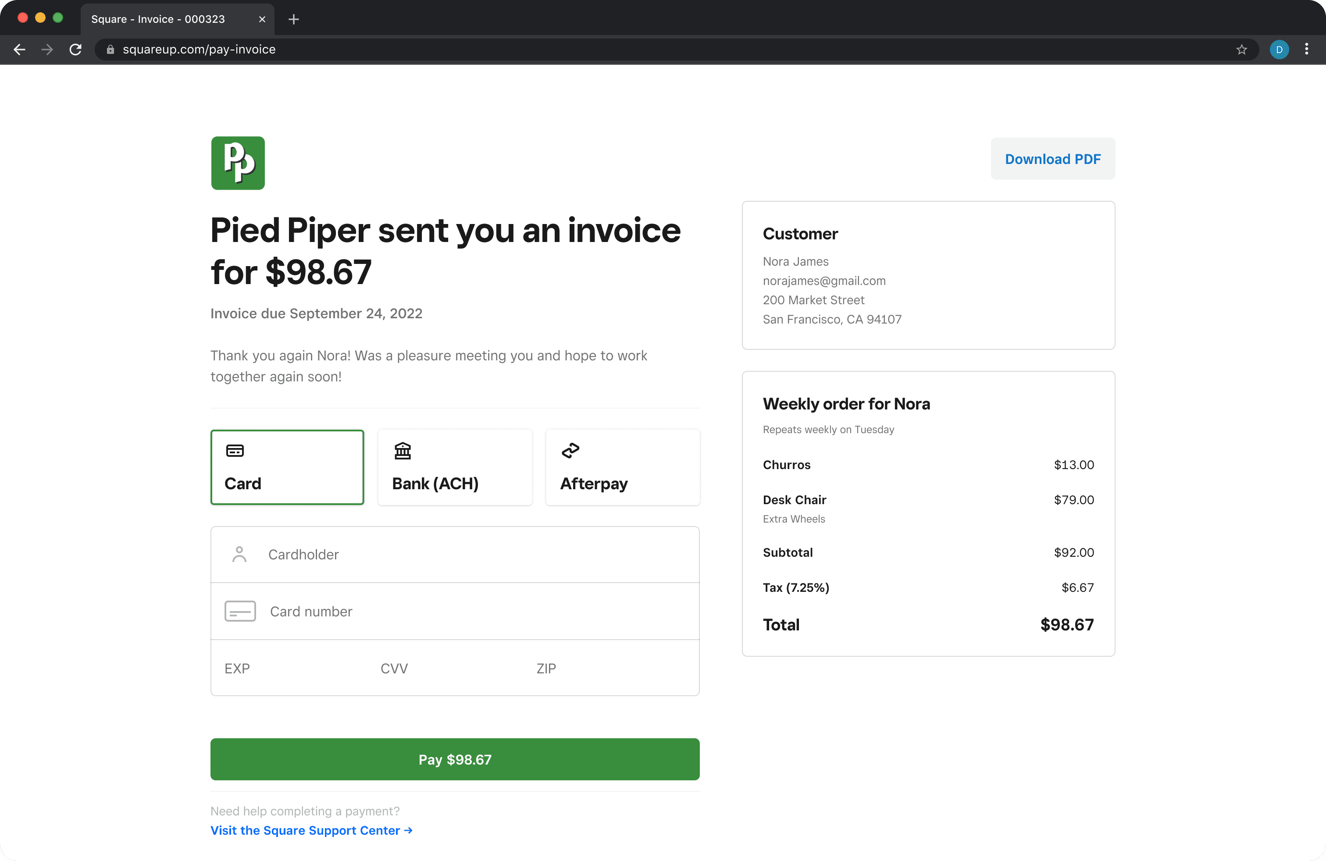Bookmark this page with the star icon
The height and width of the screenshot is (861, 1326).
coord(1241,50)
